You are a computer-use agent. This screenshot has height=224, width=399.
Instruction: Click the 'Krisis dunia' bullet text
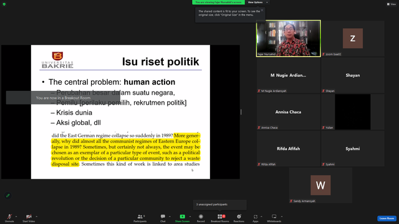(74, 113)
